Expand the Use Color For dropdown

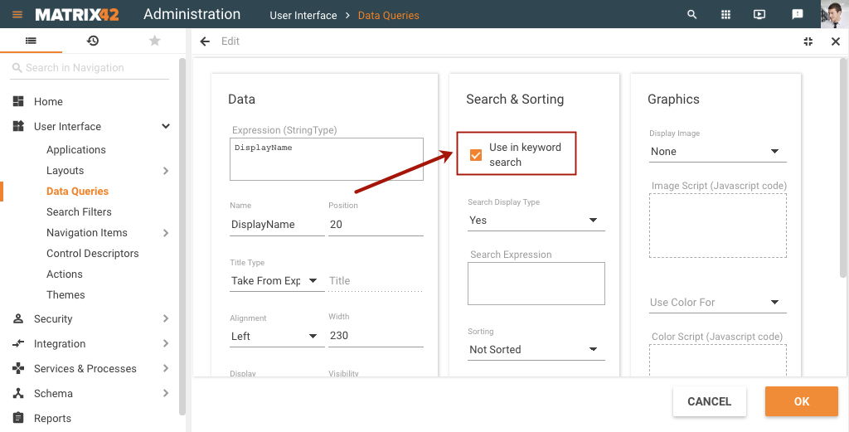717,303
